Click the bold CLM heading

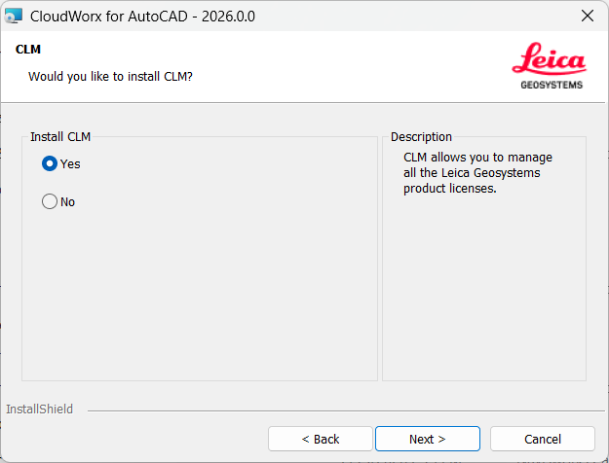pos(28,50)
